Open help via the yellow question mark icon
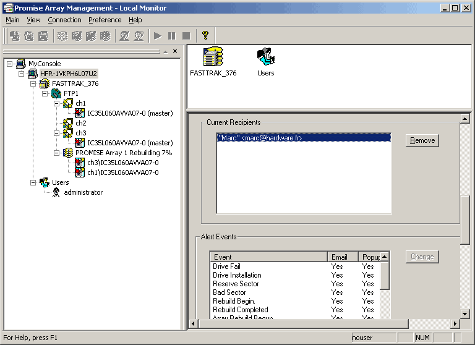 point(205,36)
